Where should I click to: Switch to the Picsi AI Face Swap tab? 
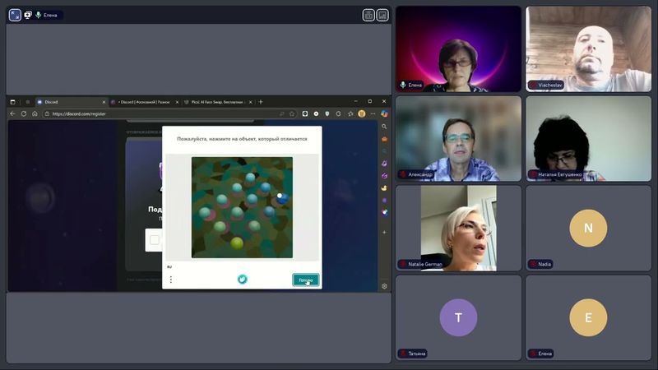215,102
